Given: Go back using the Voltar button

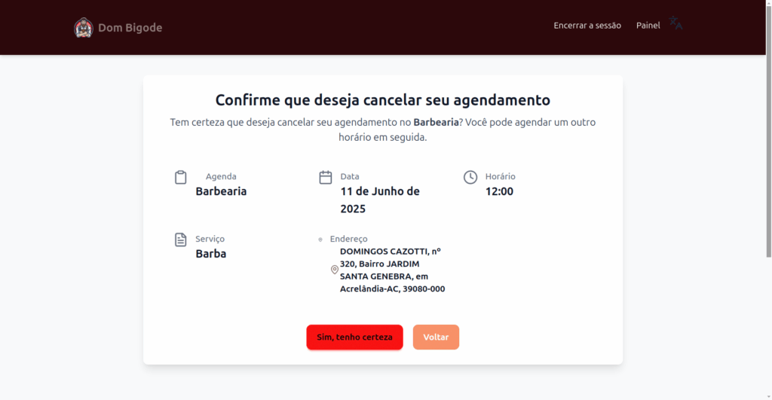Looking at the screenshot, I should pyautogui.click(x=436, y=337).
